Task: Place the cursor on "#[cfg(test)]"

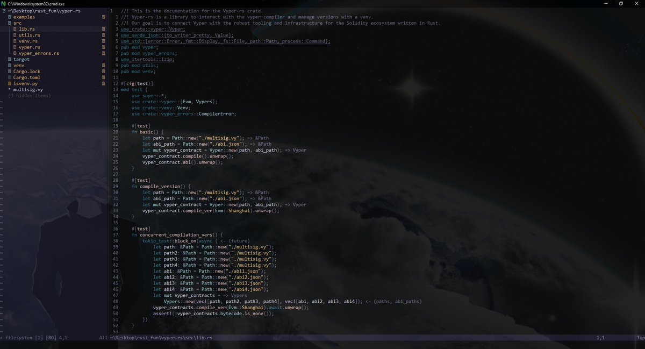Action: 137,83
